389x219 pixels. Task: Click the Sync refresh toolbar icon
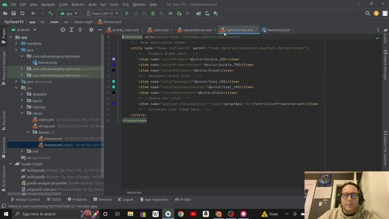[x=22, y=13]
